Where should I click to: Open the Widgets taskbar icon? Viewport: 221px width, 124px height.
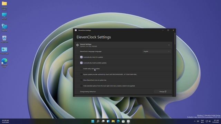click(108, 121)
